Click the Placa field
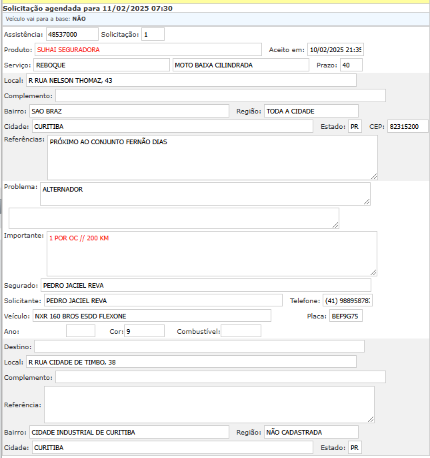 [345, 316]
